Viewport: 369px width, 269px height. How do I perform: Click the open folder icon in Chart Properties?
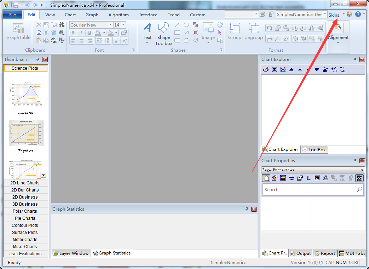(325, 178)
